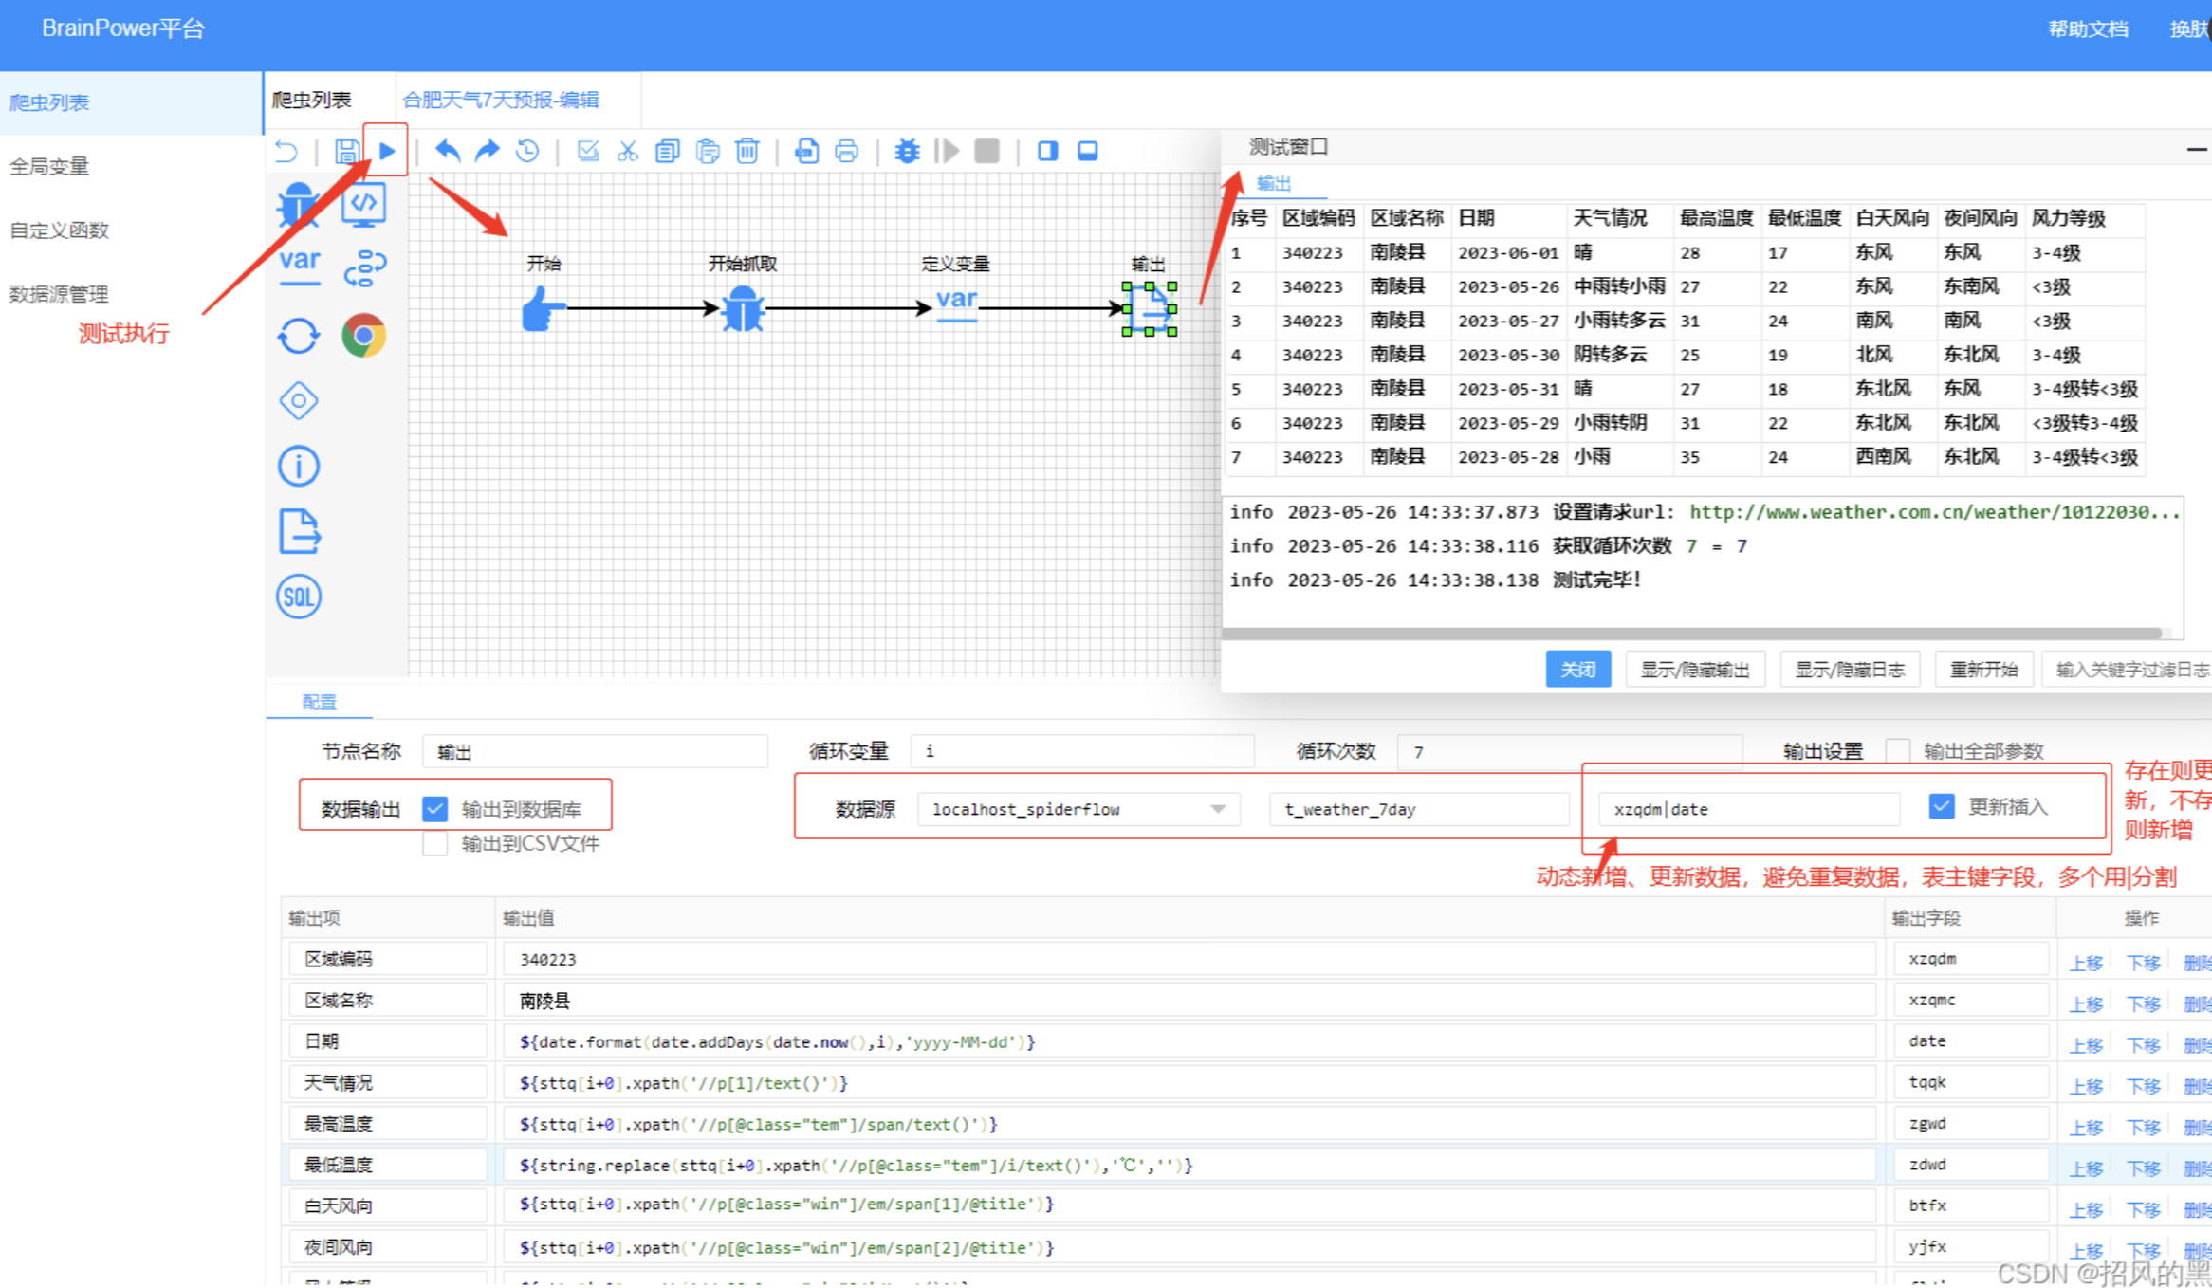Check the 输出全部参数 checkbox

(x=1898, y=751)
